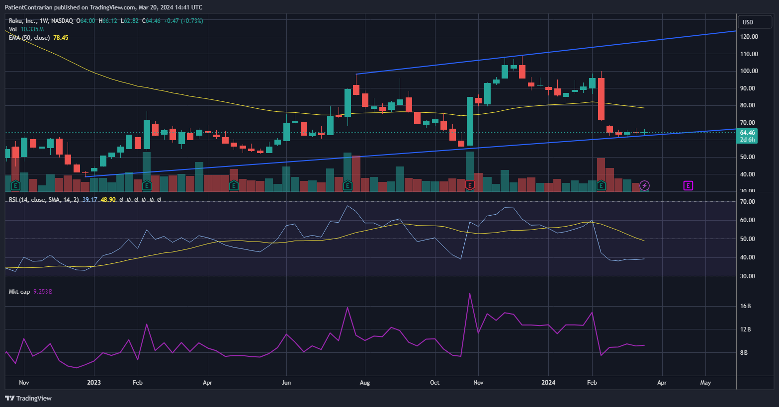Click the Aug label on time axis
Viewport: 779px width, 407px height.
pyautogui.click(x=365, y=383)
